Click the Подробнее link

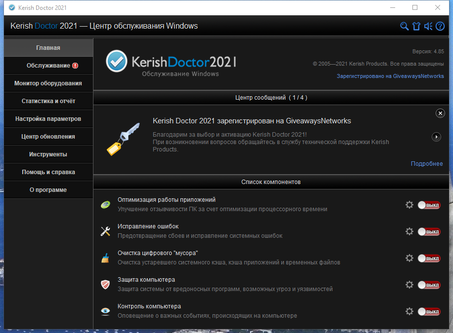(427, 164)
